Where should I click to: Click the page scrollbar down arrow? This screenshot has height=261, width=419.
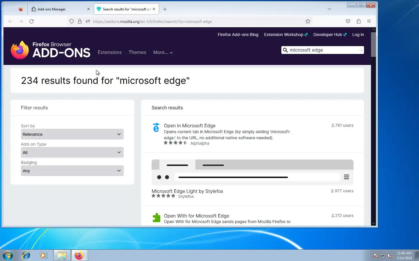[x=374, y=224]
